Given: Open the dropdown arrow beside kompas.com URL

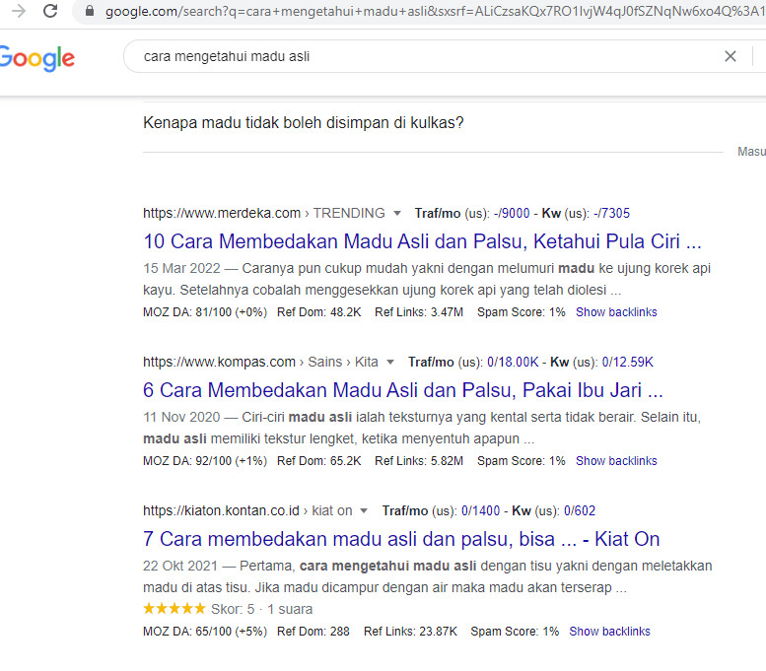Looking at the screenshot, I should click(x=390, y=362).
